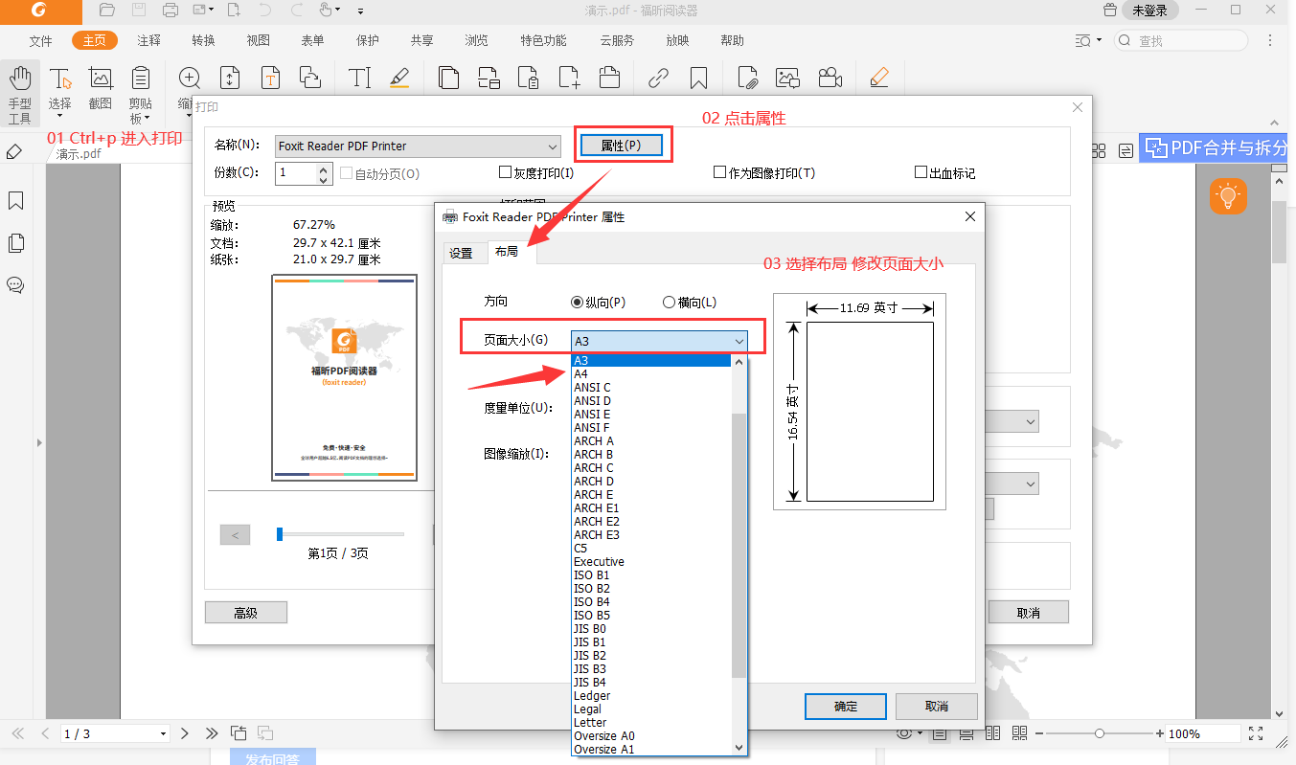Click the 份数 copies input field
This screenshot has height=765, width=1296.
297,173
